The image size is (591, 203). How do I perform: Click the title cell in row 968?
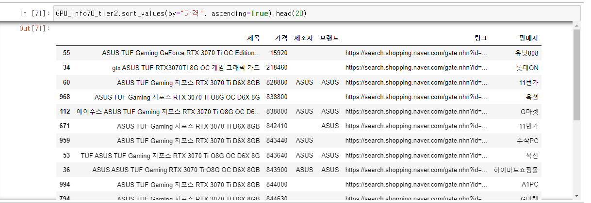tap(177, 97)
